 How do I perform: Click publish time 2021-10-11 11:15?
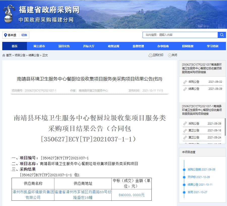[153, 91]
